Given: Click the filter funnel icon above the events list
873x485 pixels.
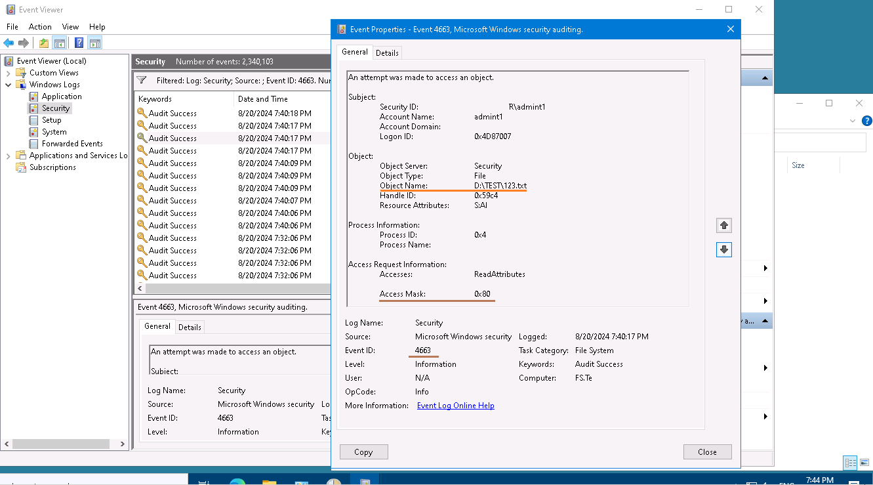Looking at the screenshot, I should coord(142,80).
